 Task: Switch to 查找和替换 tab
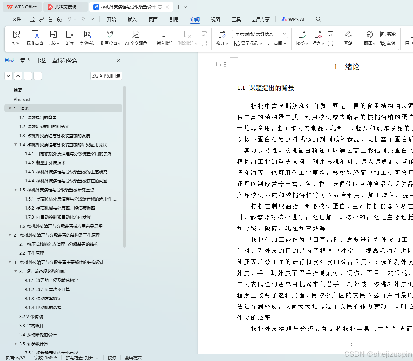tap(65, 61)
